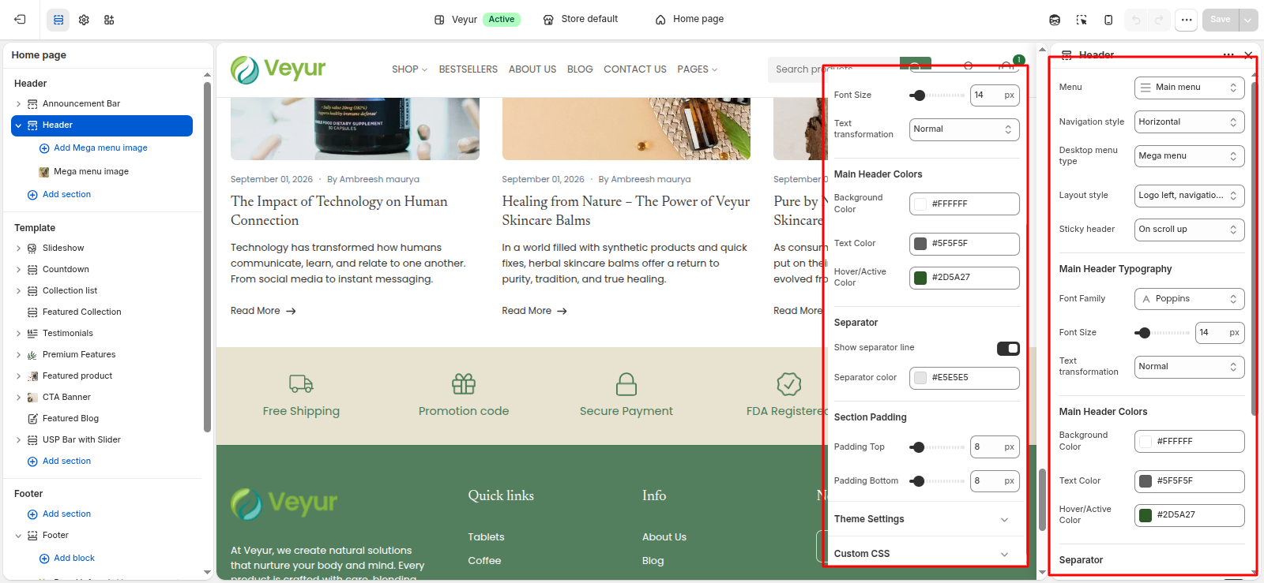1264x583 pixels.
Task: Close the Header settings panel
Action: click(1248, 55)
